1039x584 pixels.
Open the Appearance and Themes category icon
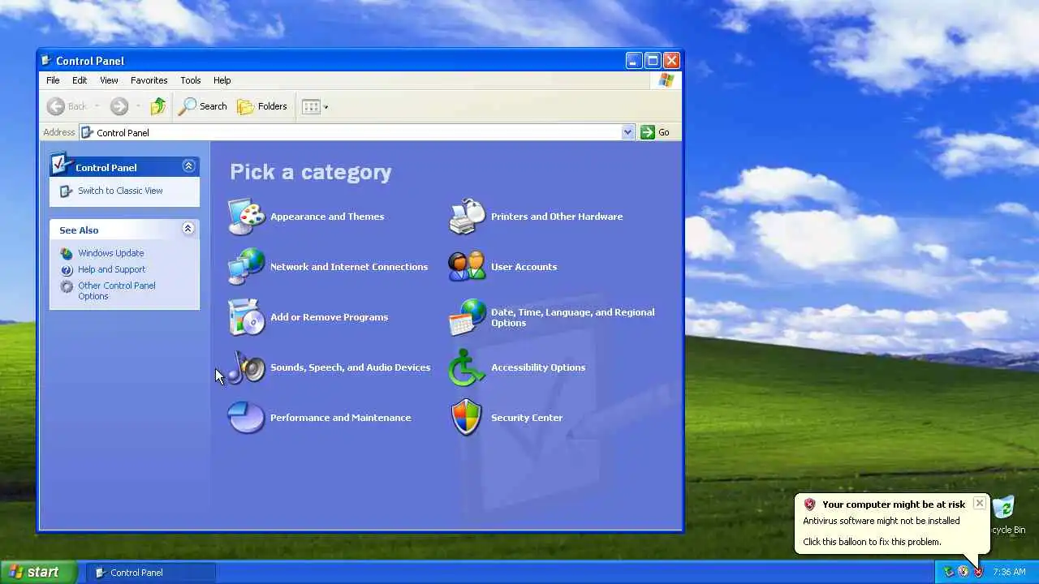pyautogui.click(x=246, y=217)
